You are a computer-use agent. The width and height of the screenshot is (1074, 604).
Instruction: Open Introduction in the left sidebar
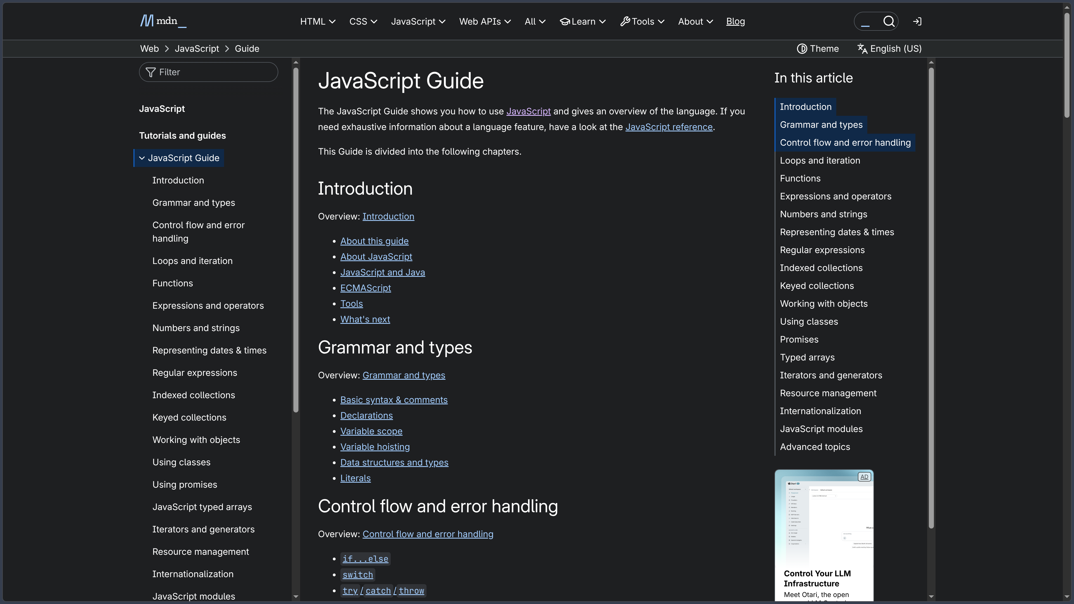tap(178, 180)
